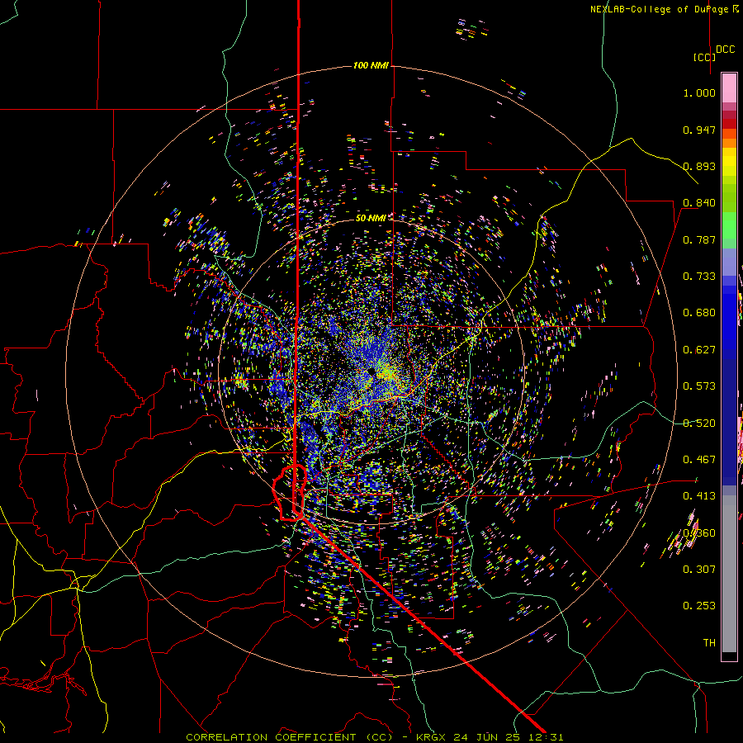Click the 0.787 color scale value
Screen dimensions: 743x743
click(x=699, y=239)
